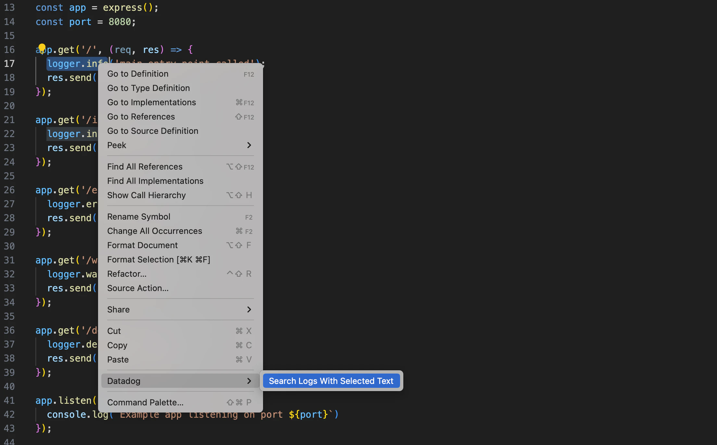Select Change All Occurrences
This screenshot has height=445, width=717.
(155, 231)
